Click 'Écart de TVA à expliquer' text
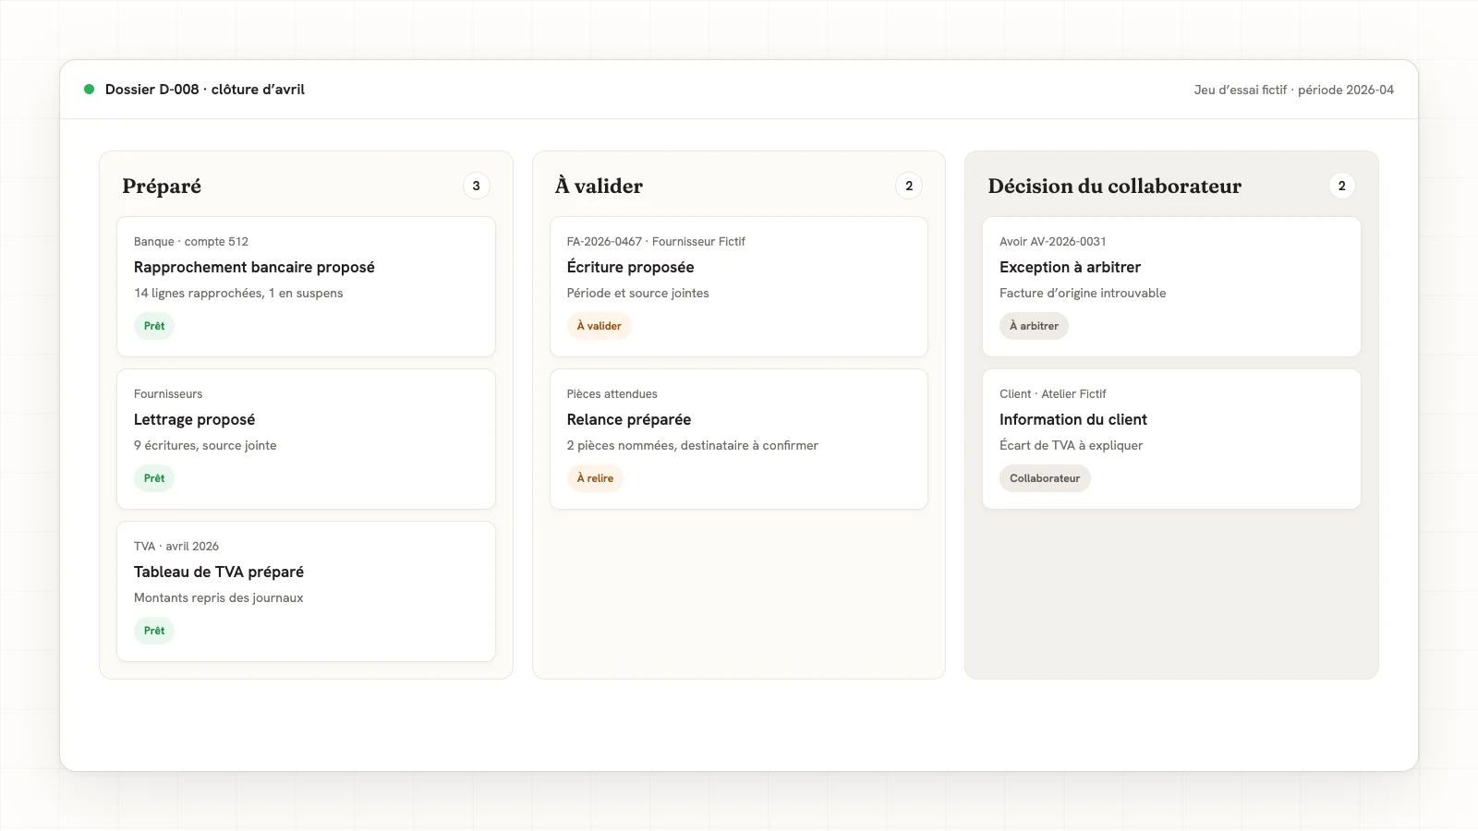 1072,446
